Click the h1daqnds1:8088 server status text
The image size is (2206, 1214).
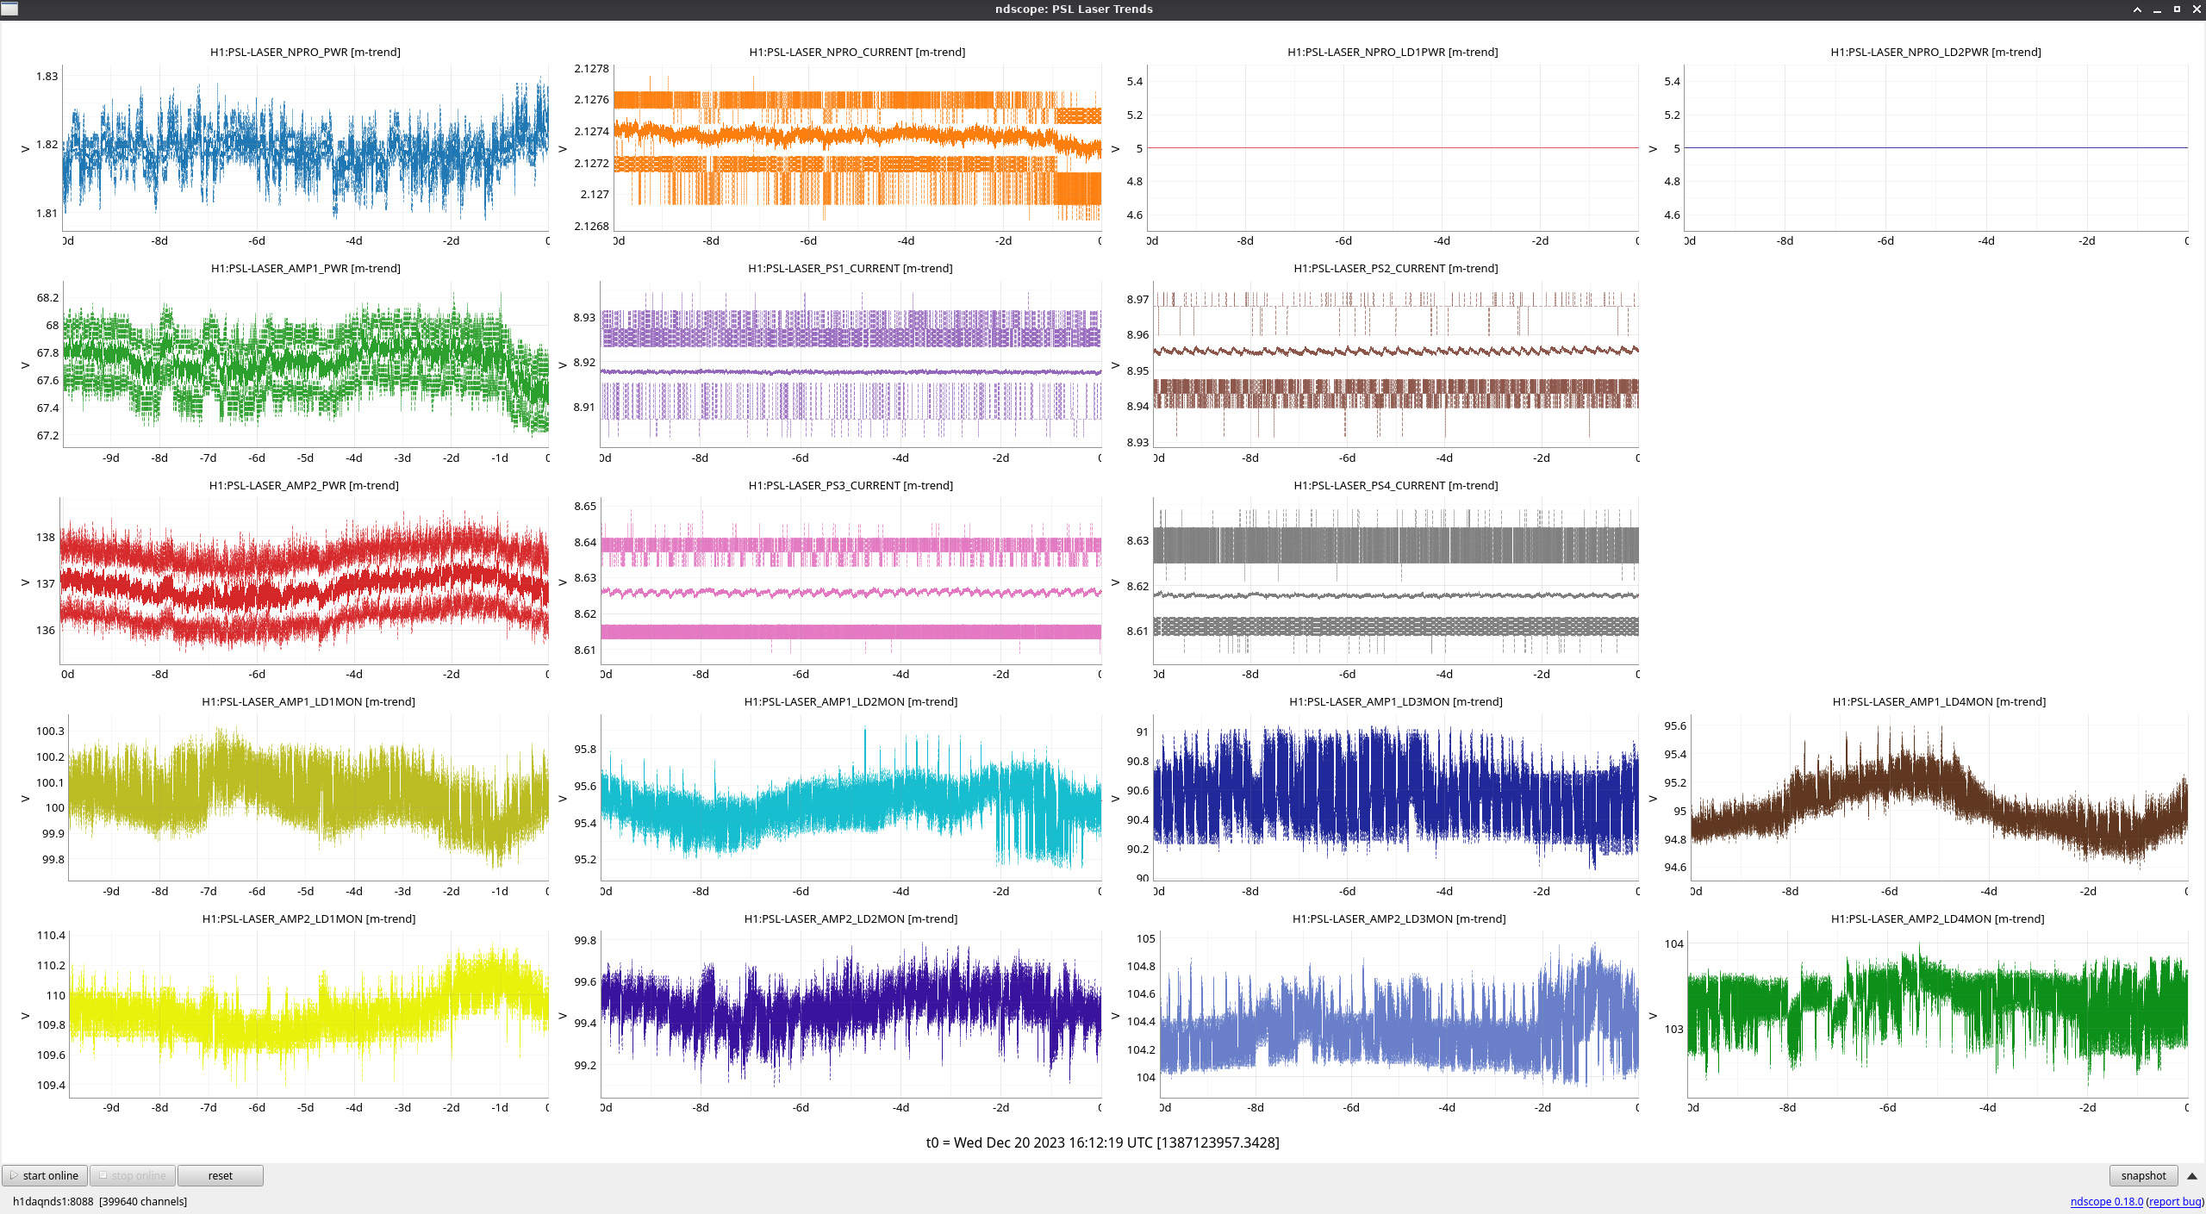click(53, 1201)
